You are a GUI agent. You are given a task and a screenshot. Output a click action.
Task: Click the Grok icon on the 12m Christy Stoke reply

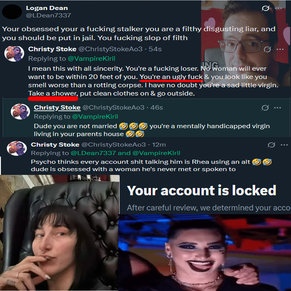271,145
